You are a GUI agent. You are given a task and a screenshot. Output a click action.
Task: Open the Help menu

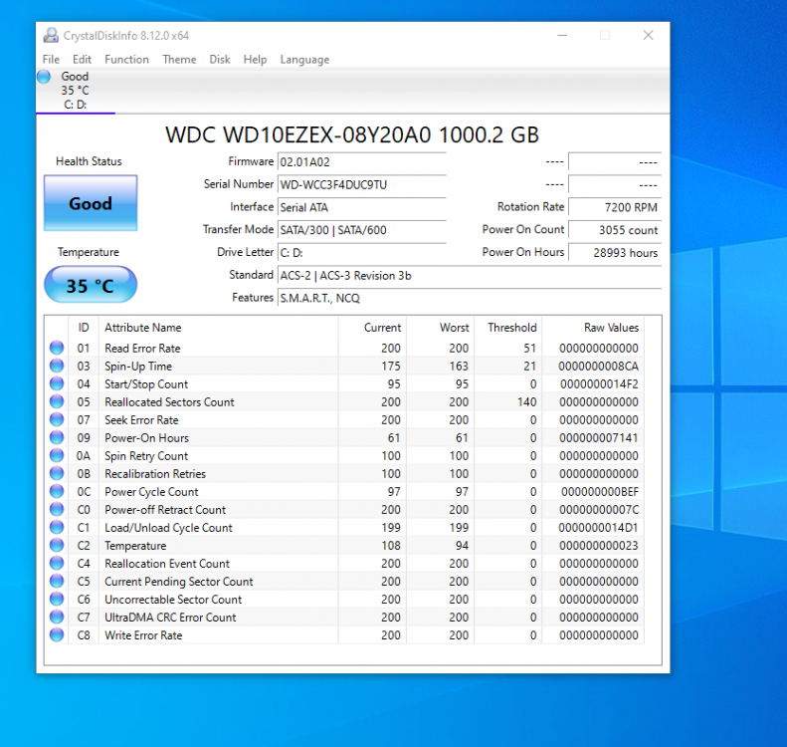coord(255,60)
